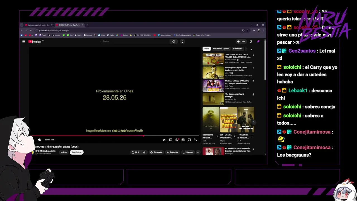The width and height of the screenshot is (357, 201).
Task: Open a new browser tab
Action: (x=87, y=25)
